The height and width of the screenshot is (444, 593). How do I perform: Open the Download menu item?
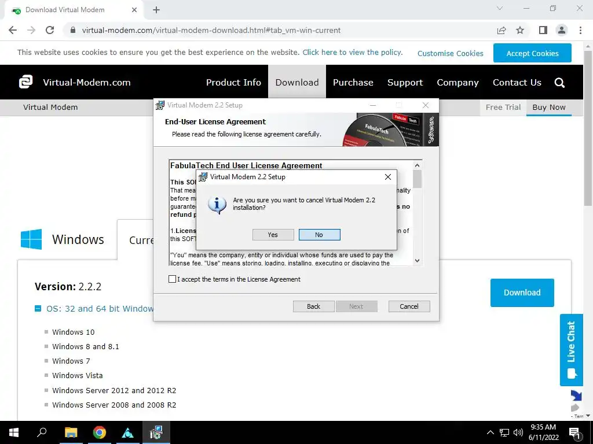click(x=297, y=82)
